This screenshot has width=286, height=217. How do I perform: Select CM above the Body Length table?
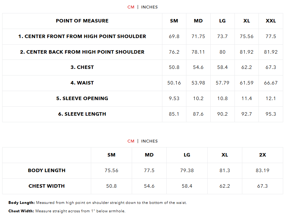[131, 141]
